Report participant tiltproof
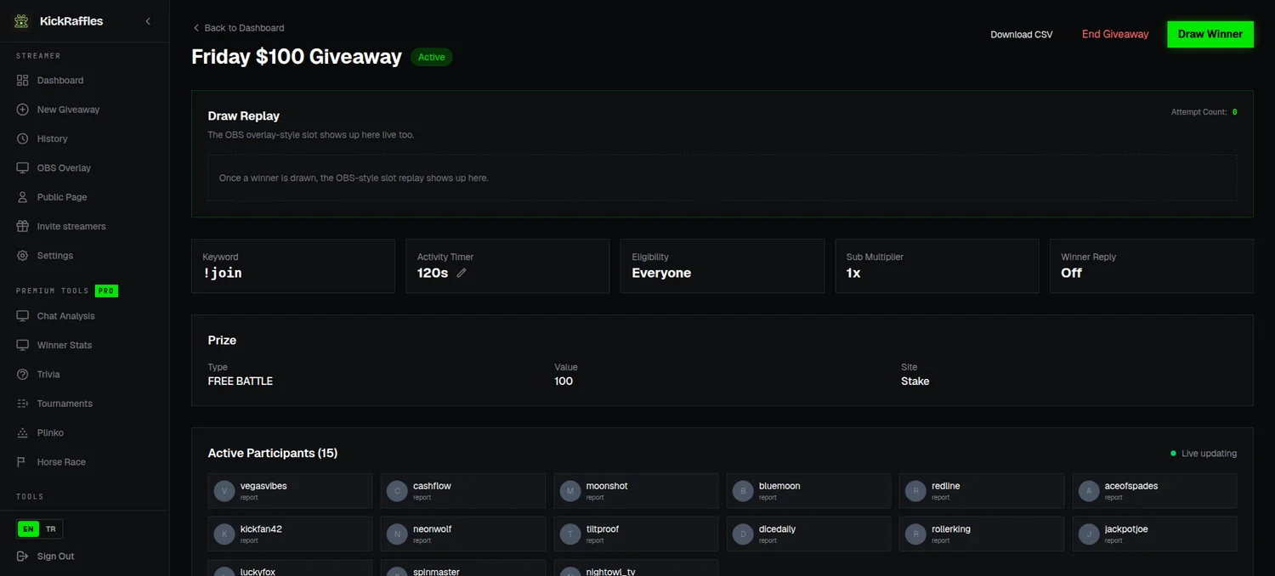1275x576 pixels. pos(595,540)
